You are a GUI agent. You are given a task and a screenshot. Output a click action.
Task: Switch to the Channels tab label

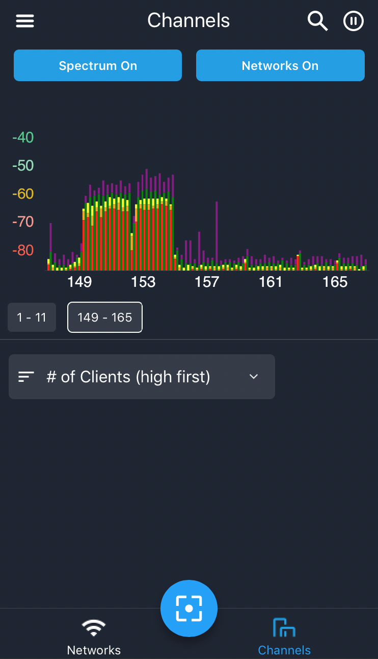click(x=284, y=650)
